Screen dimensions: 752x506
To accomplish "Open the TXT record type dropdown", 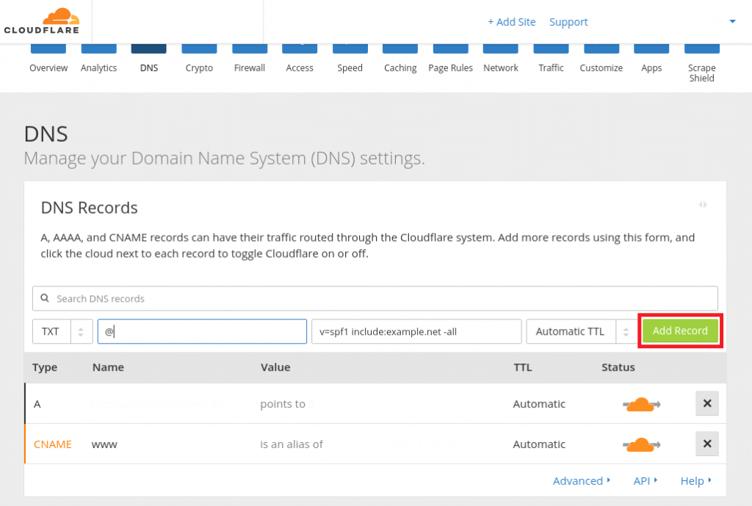I will tap(62, 331).
